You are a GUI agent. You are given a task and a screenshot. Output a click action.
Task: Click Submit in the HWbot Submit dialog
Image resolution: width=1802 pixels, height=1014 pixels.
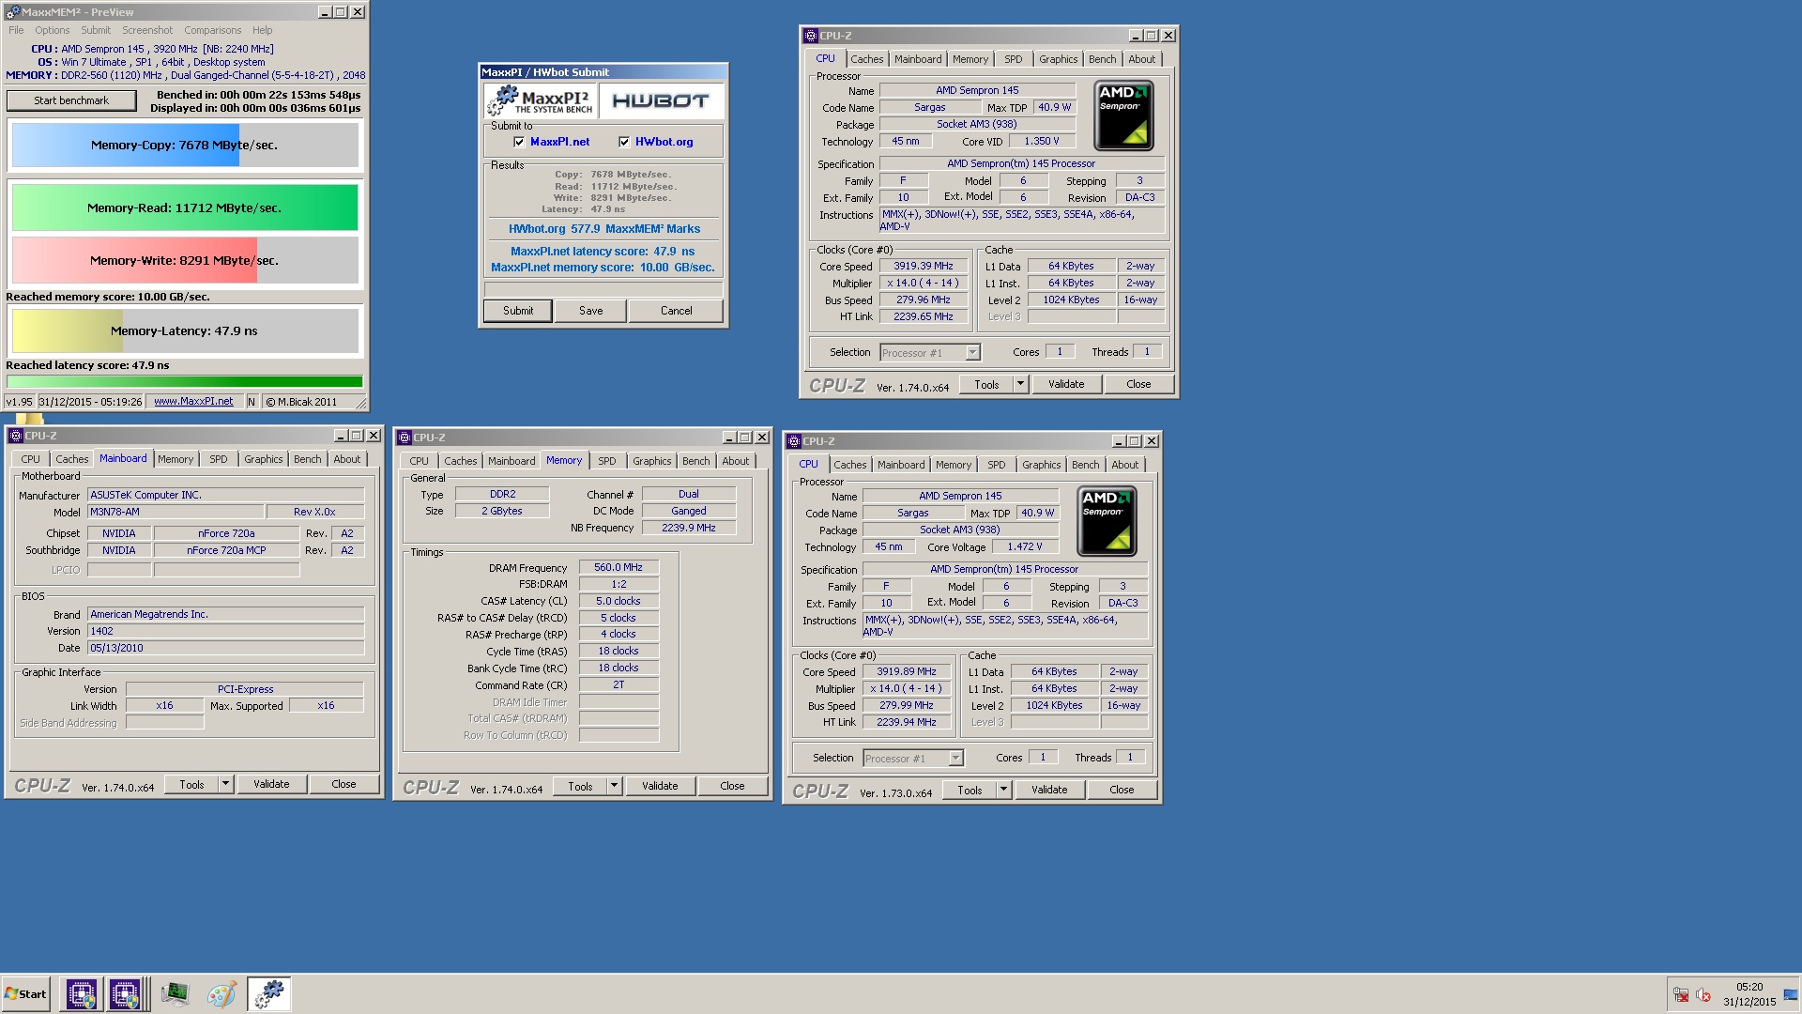(x=518, y=311)
